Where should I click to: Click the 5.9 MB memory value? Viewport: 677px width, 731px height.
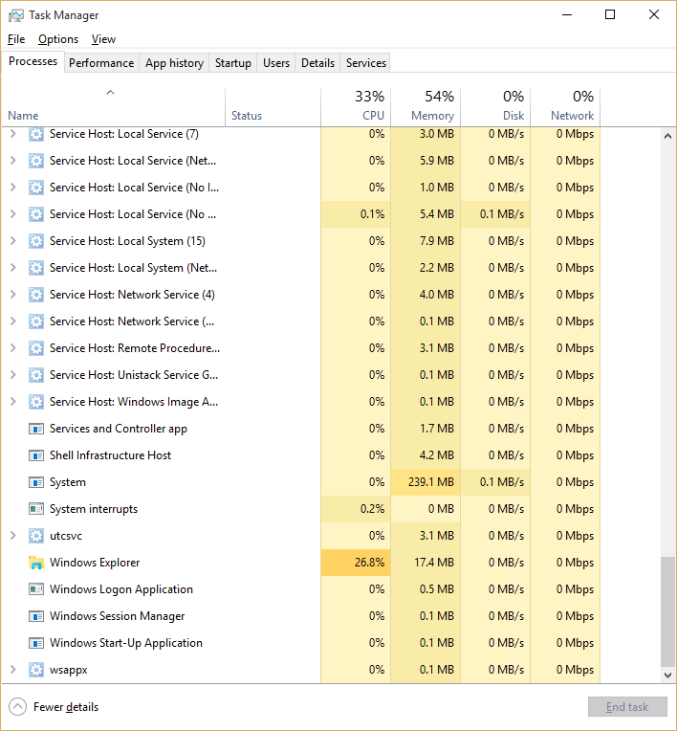(437, 161)
